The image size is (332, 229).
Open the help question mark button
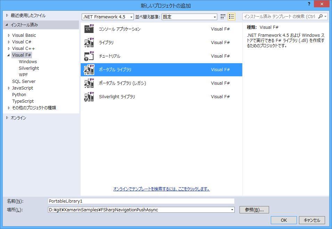click(x=309, y=4)
